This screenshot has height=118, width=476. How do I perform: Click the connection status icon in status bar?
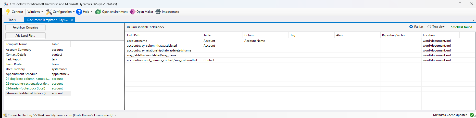[x=5, y=115]
